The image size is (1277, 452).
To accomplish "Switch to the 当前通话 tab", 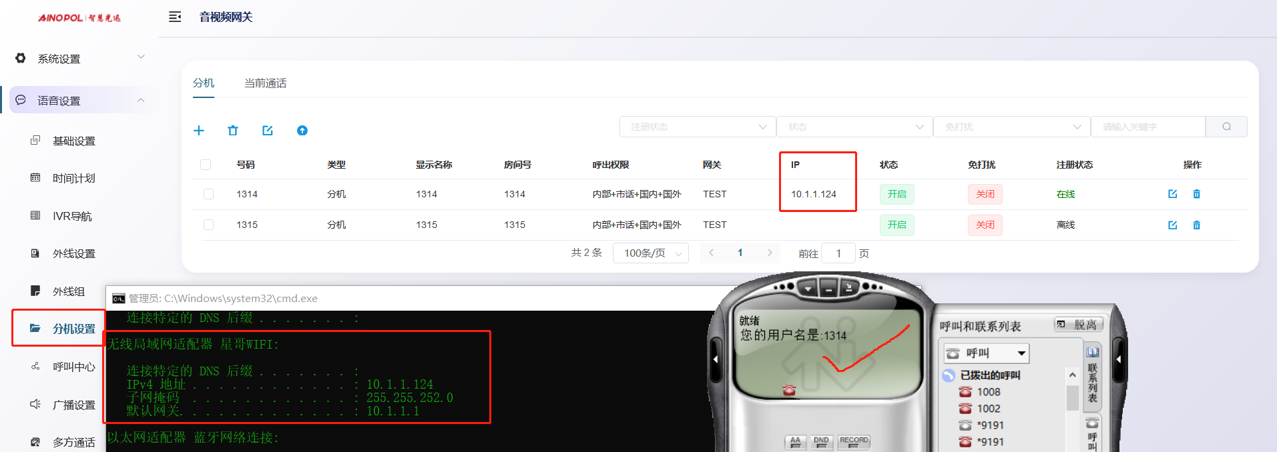I will click(265, 83).
